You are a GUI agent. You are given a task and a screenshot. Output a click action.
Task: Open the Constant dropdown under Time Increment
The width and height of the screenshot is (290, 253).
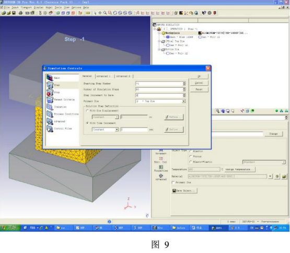coord(105,129)
